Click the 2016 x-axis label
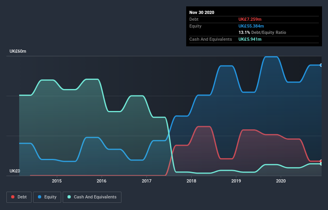 coord(101,181)
